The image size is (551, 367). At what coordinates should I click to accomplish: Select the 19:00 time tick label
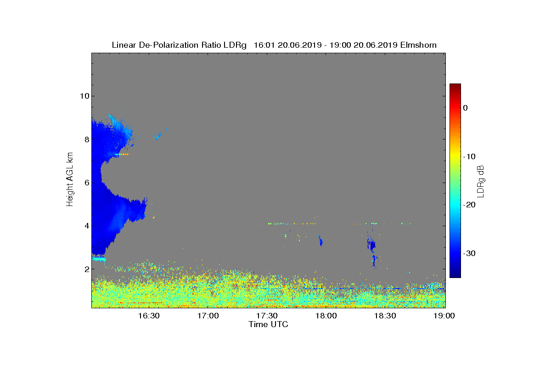444,316
